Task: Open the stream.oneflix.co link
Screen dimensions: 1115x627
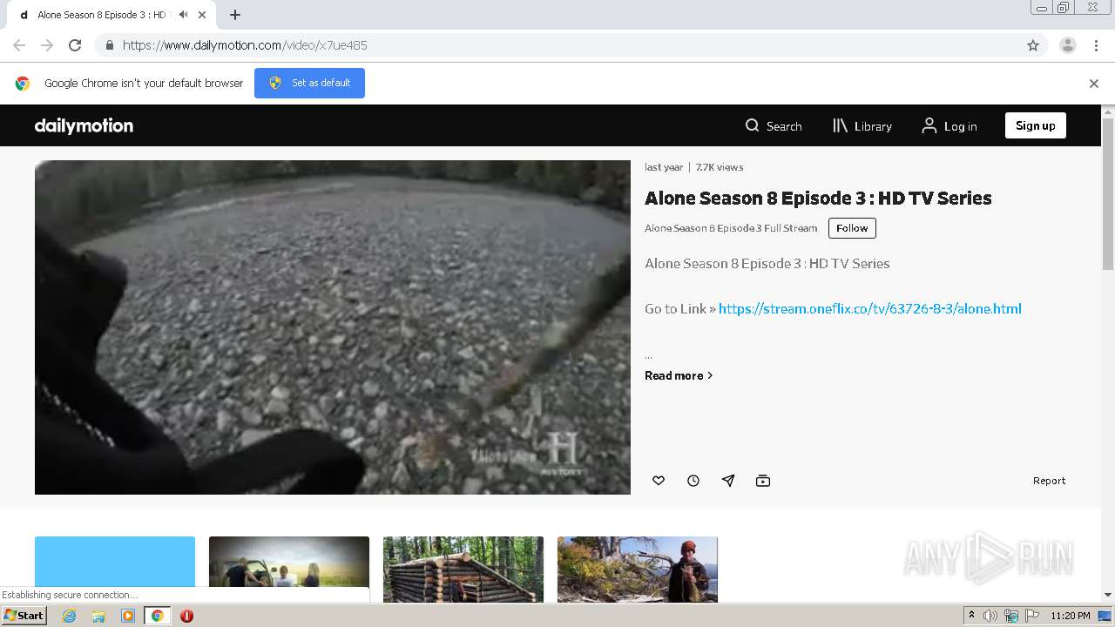Action: pyautogui.click(x=869, y=308)
